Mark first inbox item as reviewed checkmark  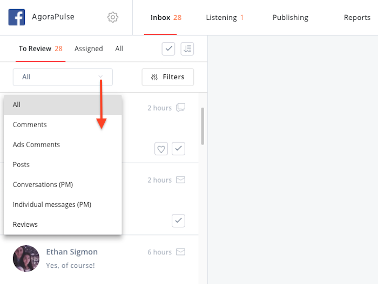pos(178,149)
